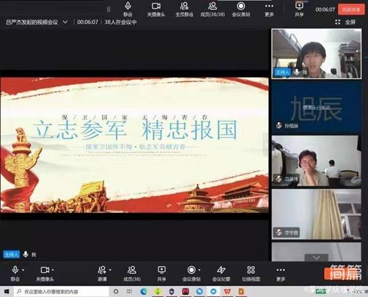Open the WPS Office taskbar icon
368x297 pixels.
click(227, 292)
